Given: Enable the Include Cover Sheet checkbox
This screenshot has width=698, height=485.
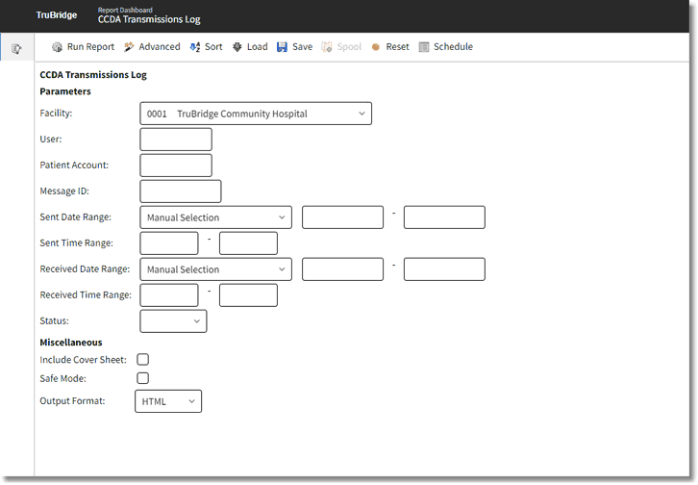Looking at the screenshot, I should coord(143,359).
